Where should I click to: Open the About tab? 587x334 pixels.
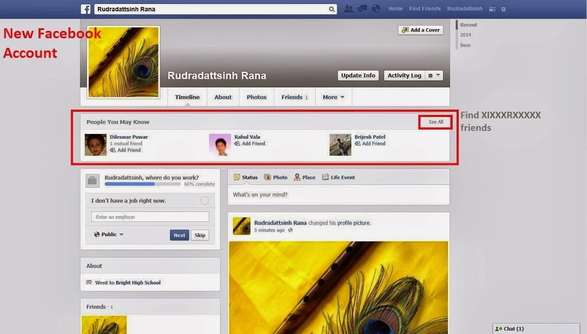pyautogui.click(x=223, y=97)
